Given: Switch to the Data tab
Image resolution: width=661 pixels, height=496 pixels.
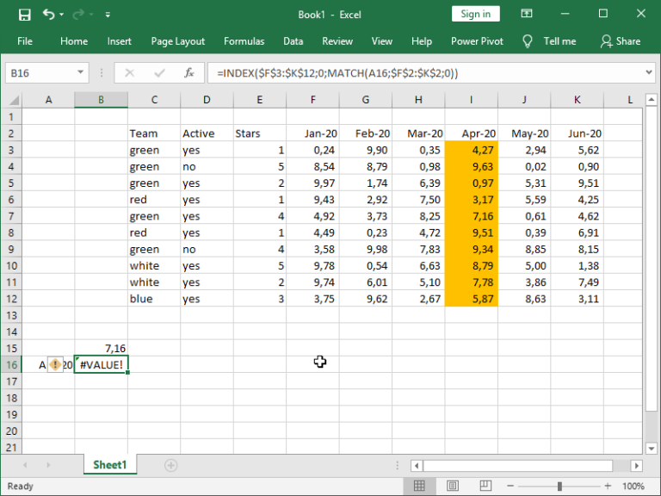Looking at the screenshot, I should pos(293,41).
